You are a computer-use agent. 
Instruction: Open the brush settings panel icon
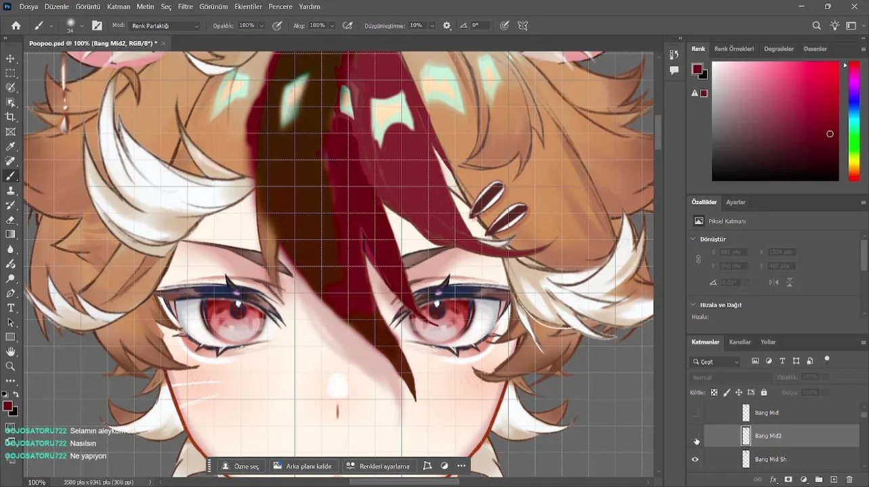[x=97, y=26]
